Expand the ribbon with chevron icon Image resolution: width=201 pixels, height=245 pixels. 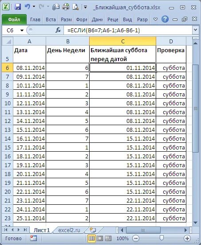point(155,19)
